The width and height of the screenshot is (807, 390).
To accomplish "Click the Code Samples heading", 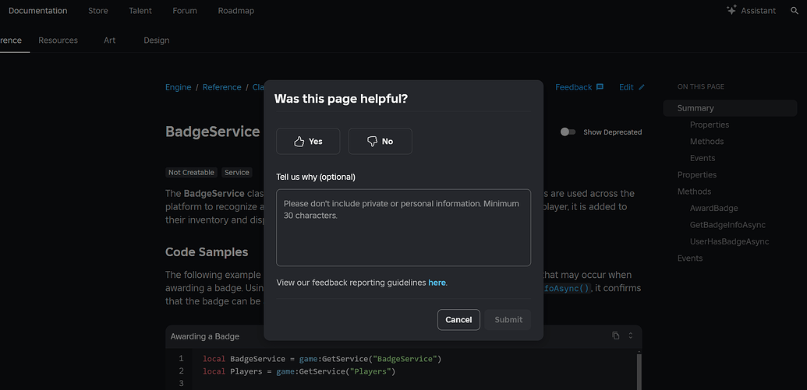I will 207,251.
